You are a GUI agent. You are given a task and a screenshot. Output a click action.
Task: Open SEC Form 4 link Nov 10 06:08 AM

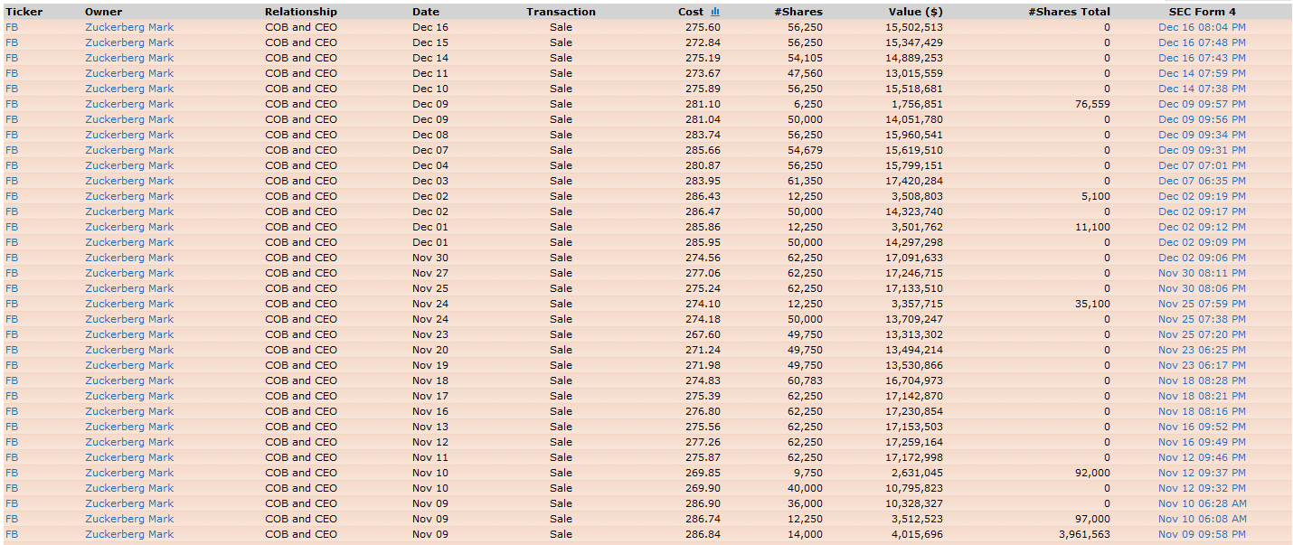click(1202, 519)
